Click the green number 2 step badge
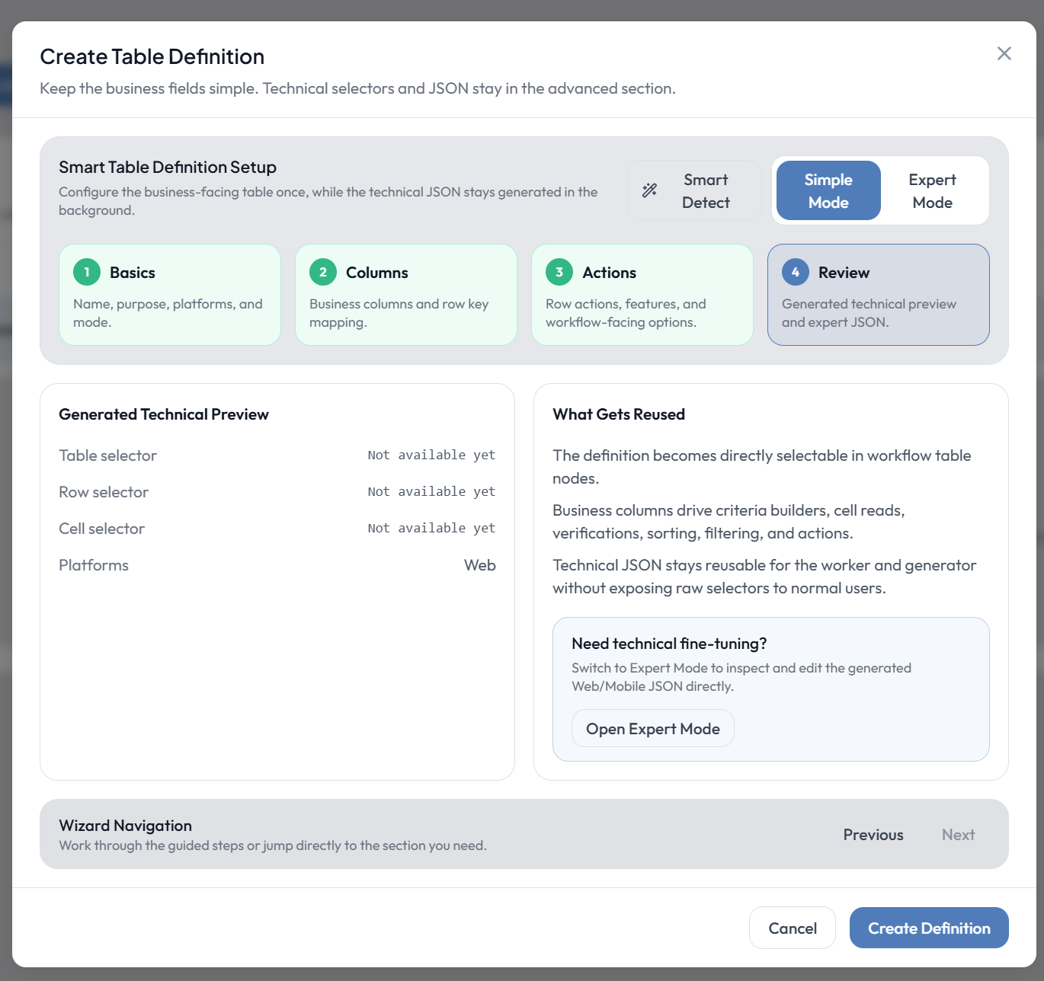 pos(323,272)
